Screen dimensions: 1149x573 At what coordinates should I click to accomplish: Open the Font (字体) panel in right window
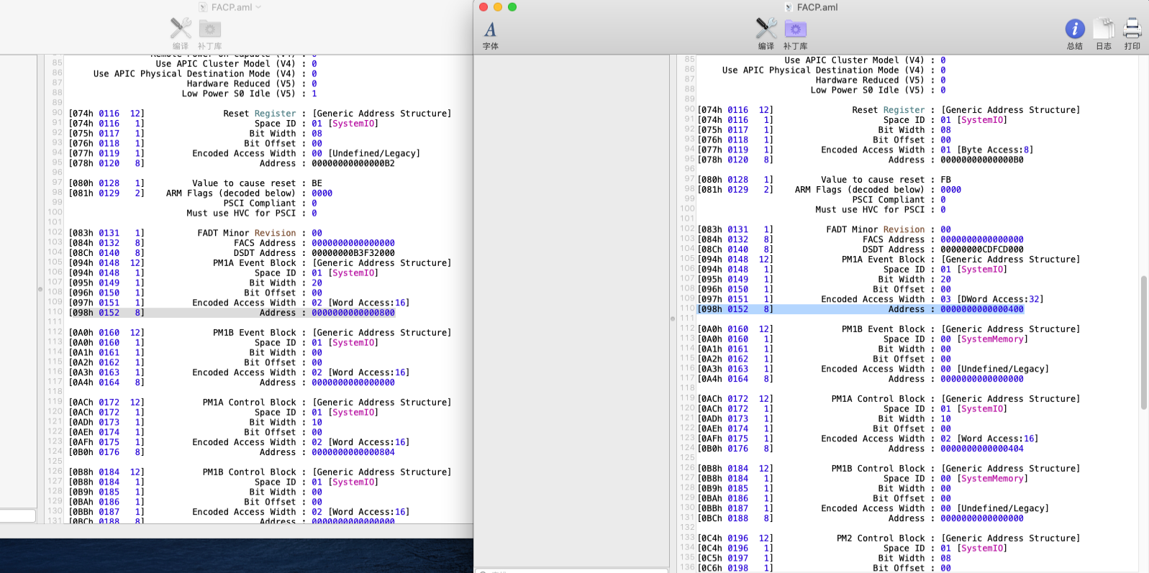pyautogui.click(x=490, y=34)
